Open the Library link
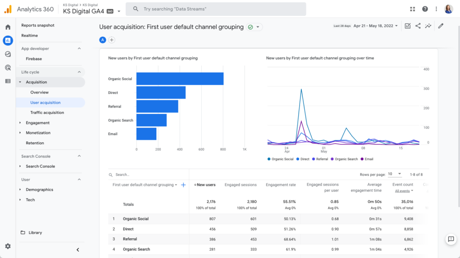The width and height of the screenshot is (460, 258). coord(35,232)
